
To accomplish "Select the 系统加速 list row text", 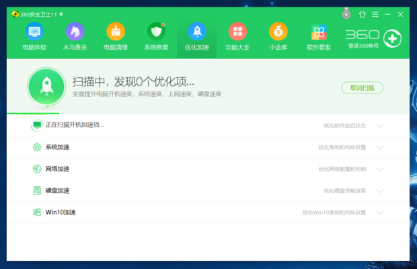I will pyautogui.click(x=57, y=147).
